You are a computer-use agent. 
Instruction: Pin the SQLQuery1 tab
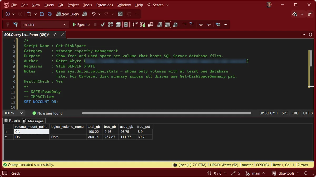(55, 35)
